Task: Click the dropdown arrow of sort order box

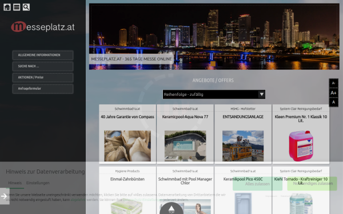Action: point(262,94)
